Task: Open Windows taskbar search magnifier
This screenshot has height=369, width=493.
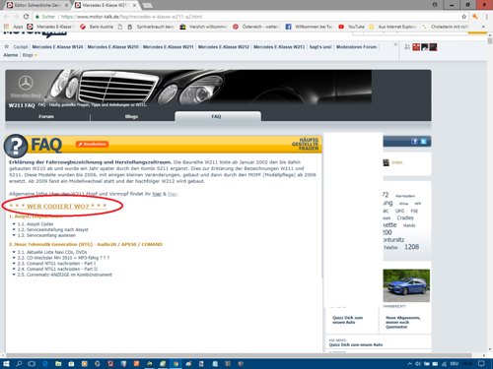Action: (19, 364)
